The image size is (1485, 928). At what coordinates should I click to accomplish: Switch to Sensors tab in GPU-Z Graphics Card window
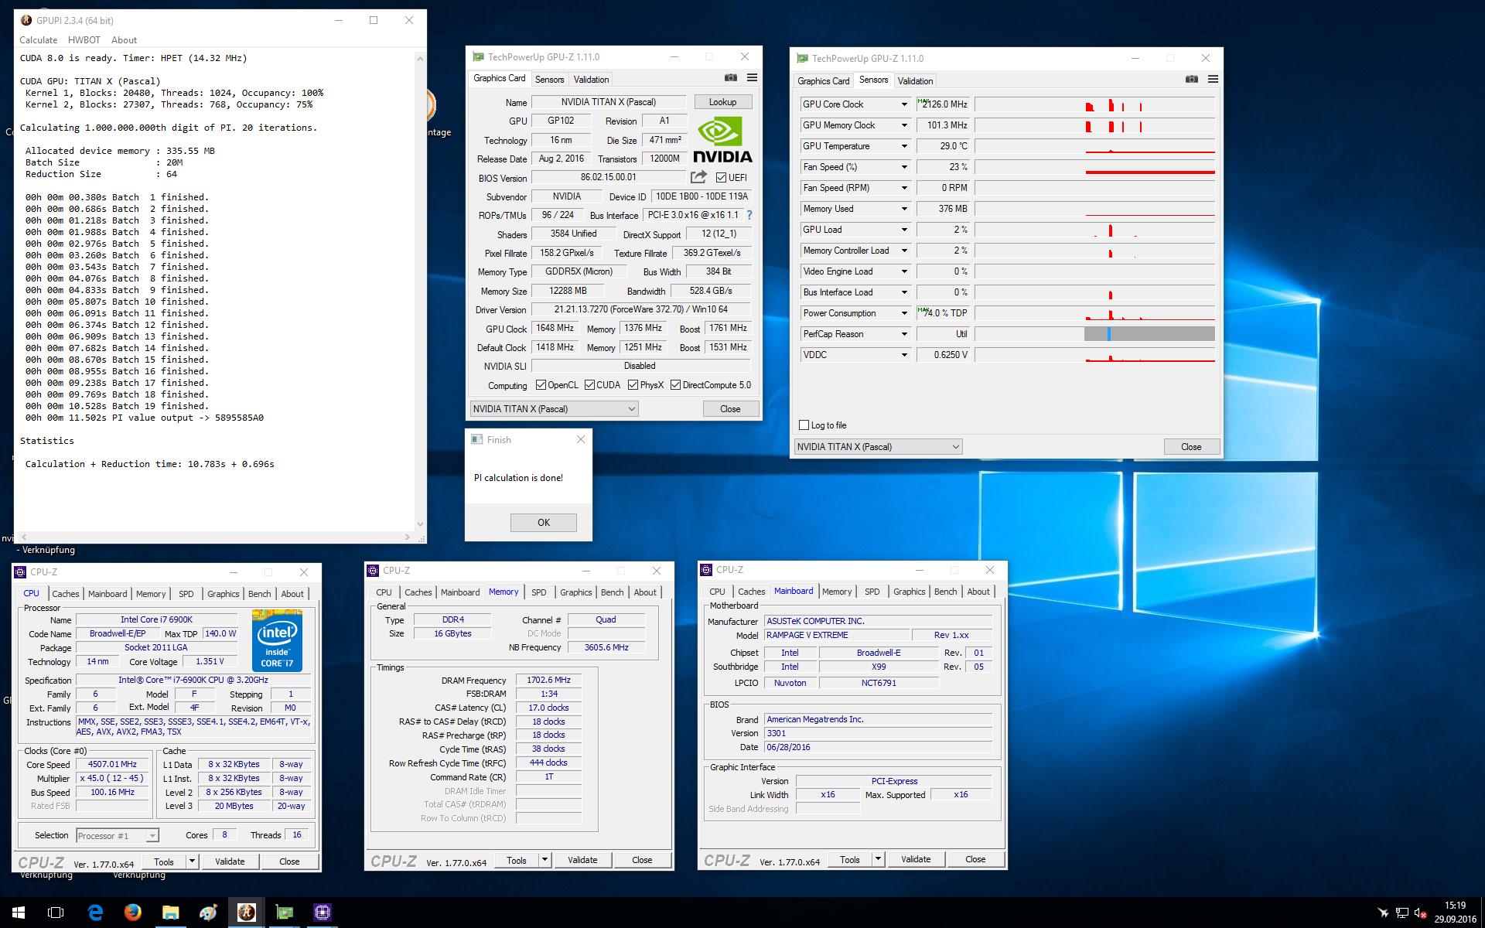pyautogui.click(x=549, y=79)
